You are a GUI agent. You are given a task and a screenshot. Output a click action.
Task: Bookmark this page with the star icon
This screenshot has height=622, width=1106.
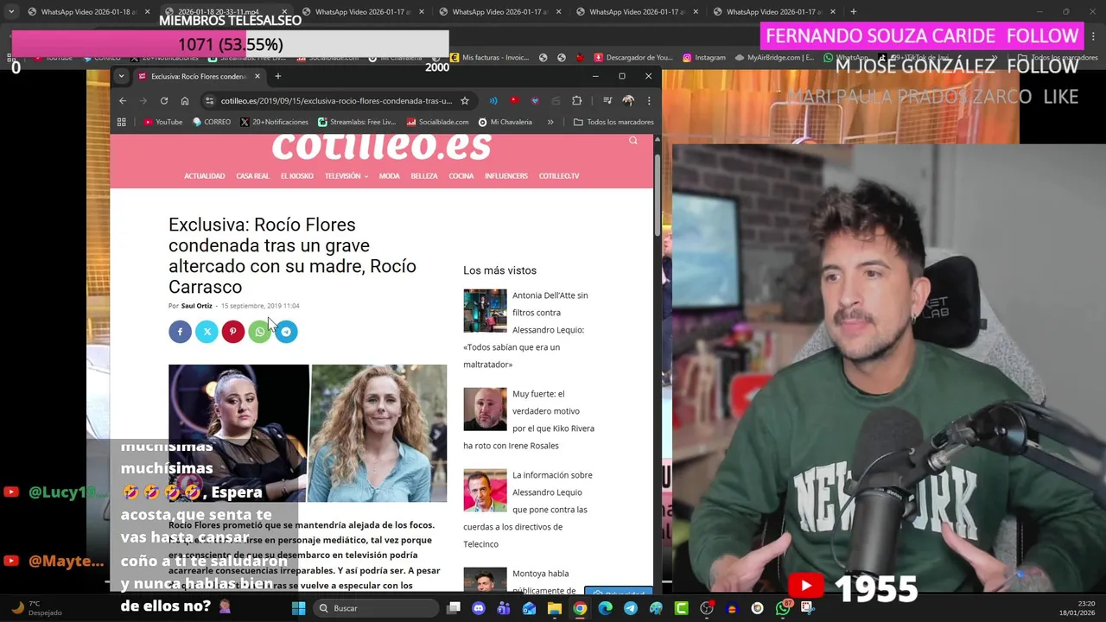[x=464, y=101]
